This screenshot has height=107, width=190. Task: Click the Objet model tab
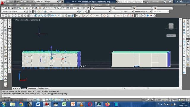click(x=24, y=89)
